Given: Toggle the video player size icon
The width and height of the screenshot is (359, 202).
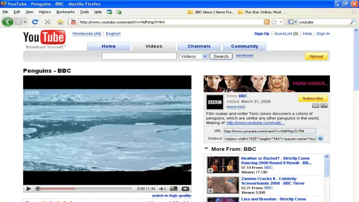Looking at the screenshot, I should (174, 189).
